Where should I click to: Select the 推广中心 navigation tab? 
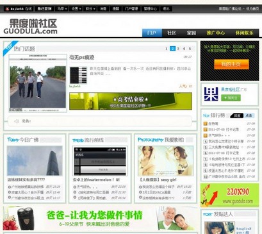pos(216,33)
